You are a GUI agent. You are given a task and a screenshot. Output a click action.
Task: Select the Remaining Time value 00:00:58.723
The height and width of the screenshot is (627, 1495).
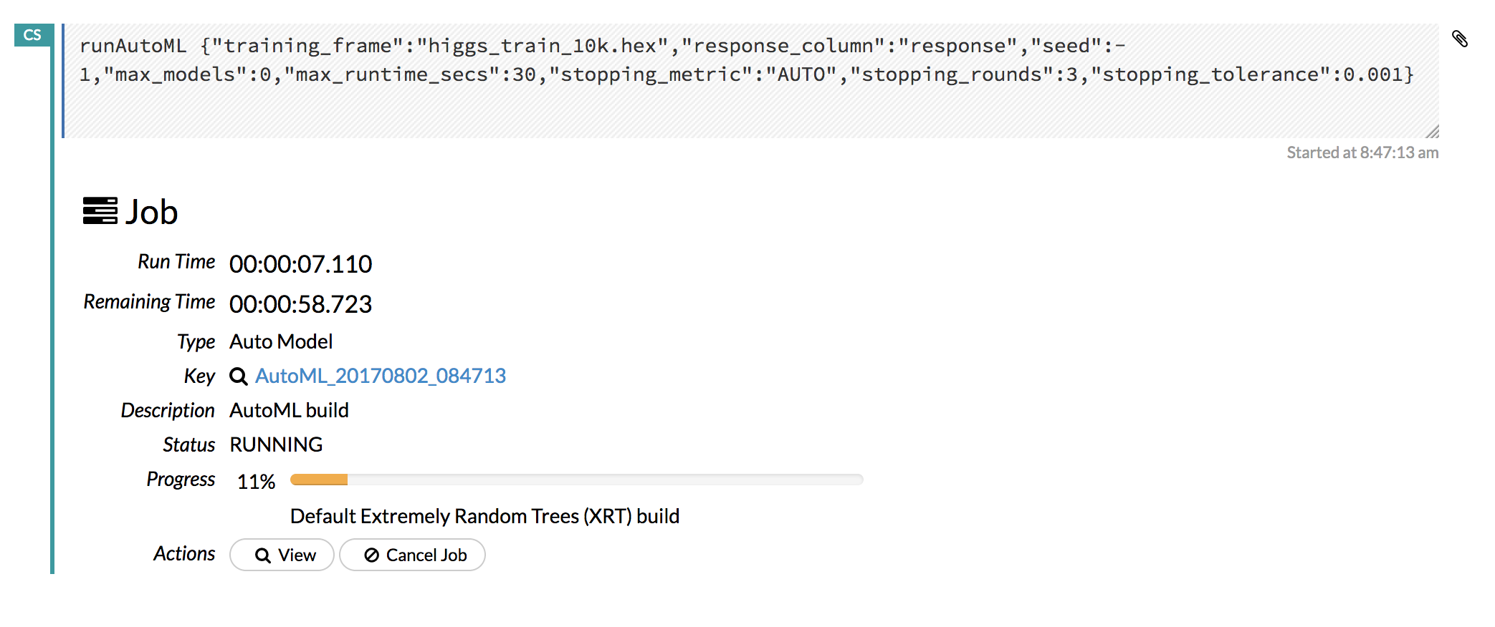tap(301, 304)
